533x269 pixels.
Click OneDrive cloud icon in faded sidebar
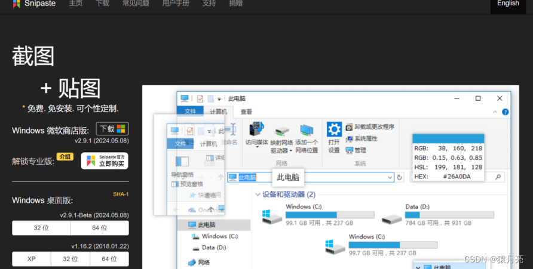coord(192,210)
